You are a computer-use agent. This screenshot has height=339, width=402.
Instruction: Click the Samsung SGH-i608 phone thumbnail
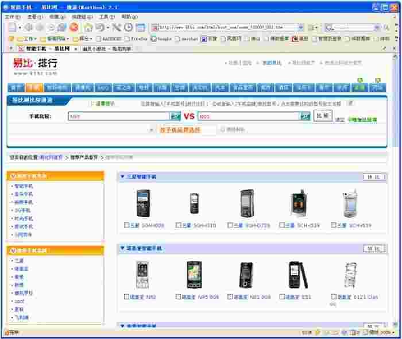(143, 203)
